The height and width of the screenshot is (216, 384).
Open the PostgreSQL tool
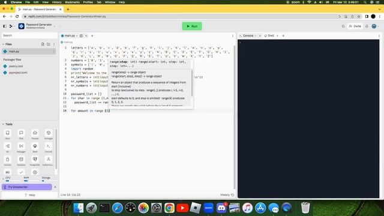pyautogui.click(x=35, y=160)
